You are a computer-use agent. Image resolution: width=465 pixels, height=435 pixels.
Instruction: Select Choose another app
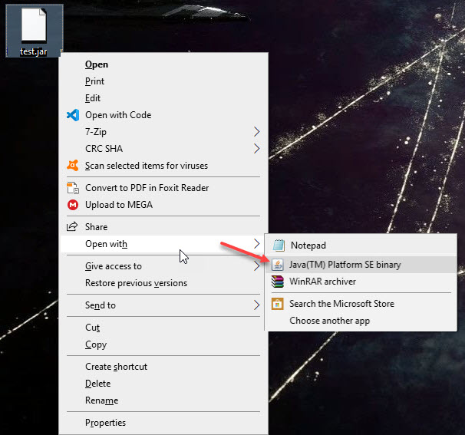[361, 321]
